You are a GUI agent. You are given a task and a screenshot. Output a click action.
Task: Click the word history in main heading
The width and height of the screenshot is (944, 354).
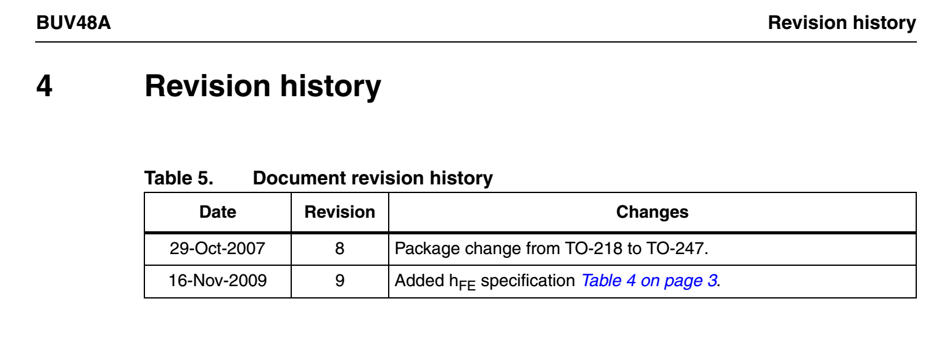click(331, 87)
